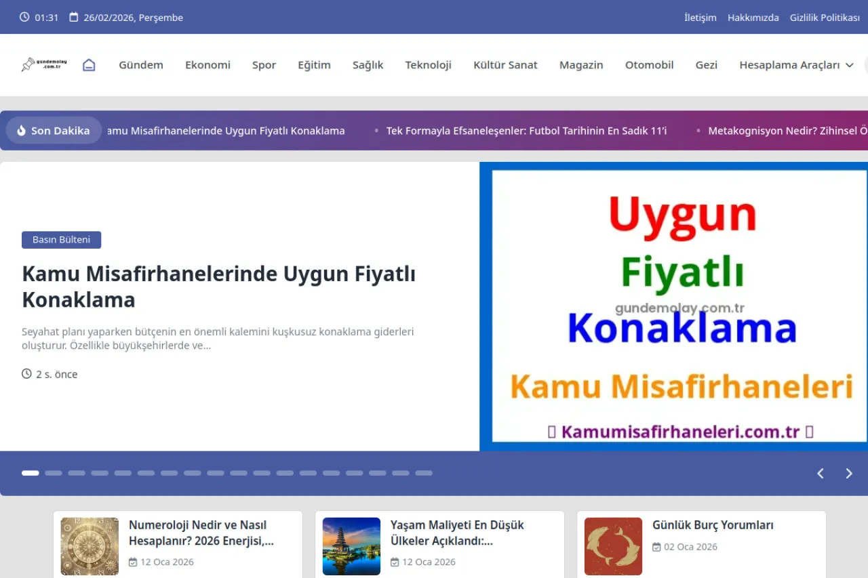Image resolution: width=868 pixels, height=578 pixels.
Task: Open the Gündem section
Action: [141, 64]
